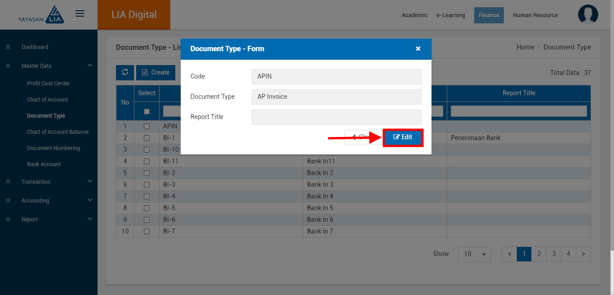Open the Show rows-per-page dropdown

[474, 254]
